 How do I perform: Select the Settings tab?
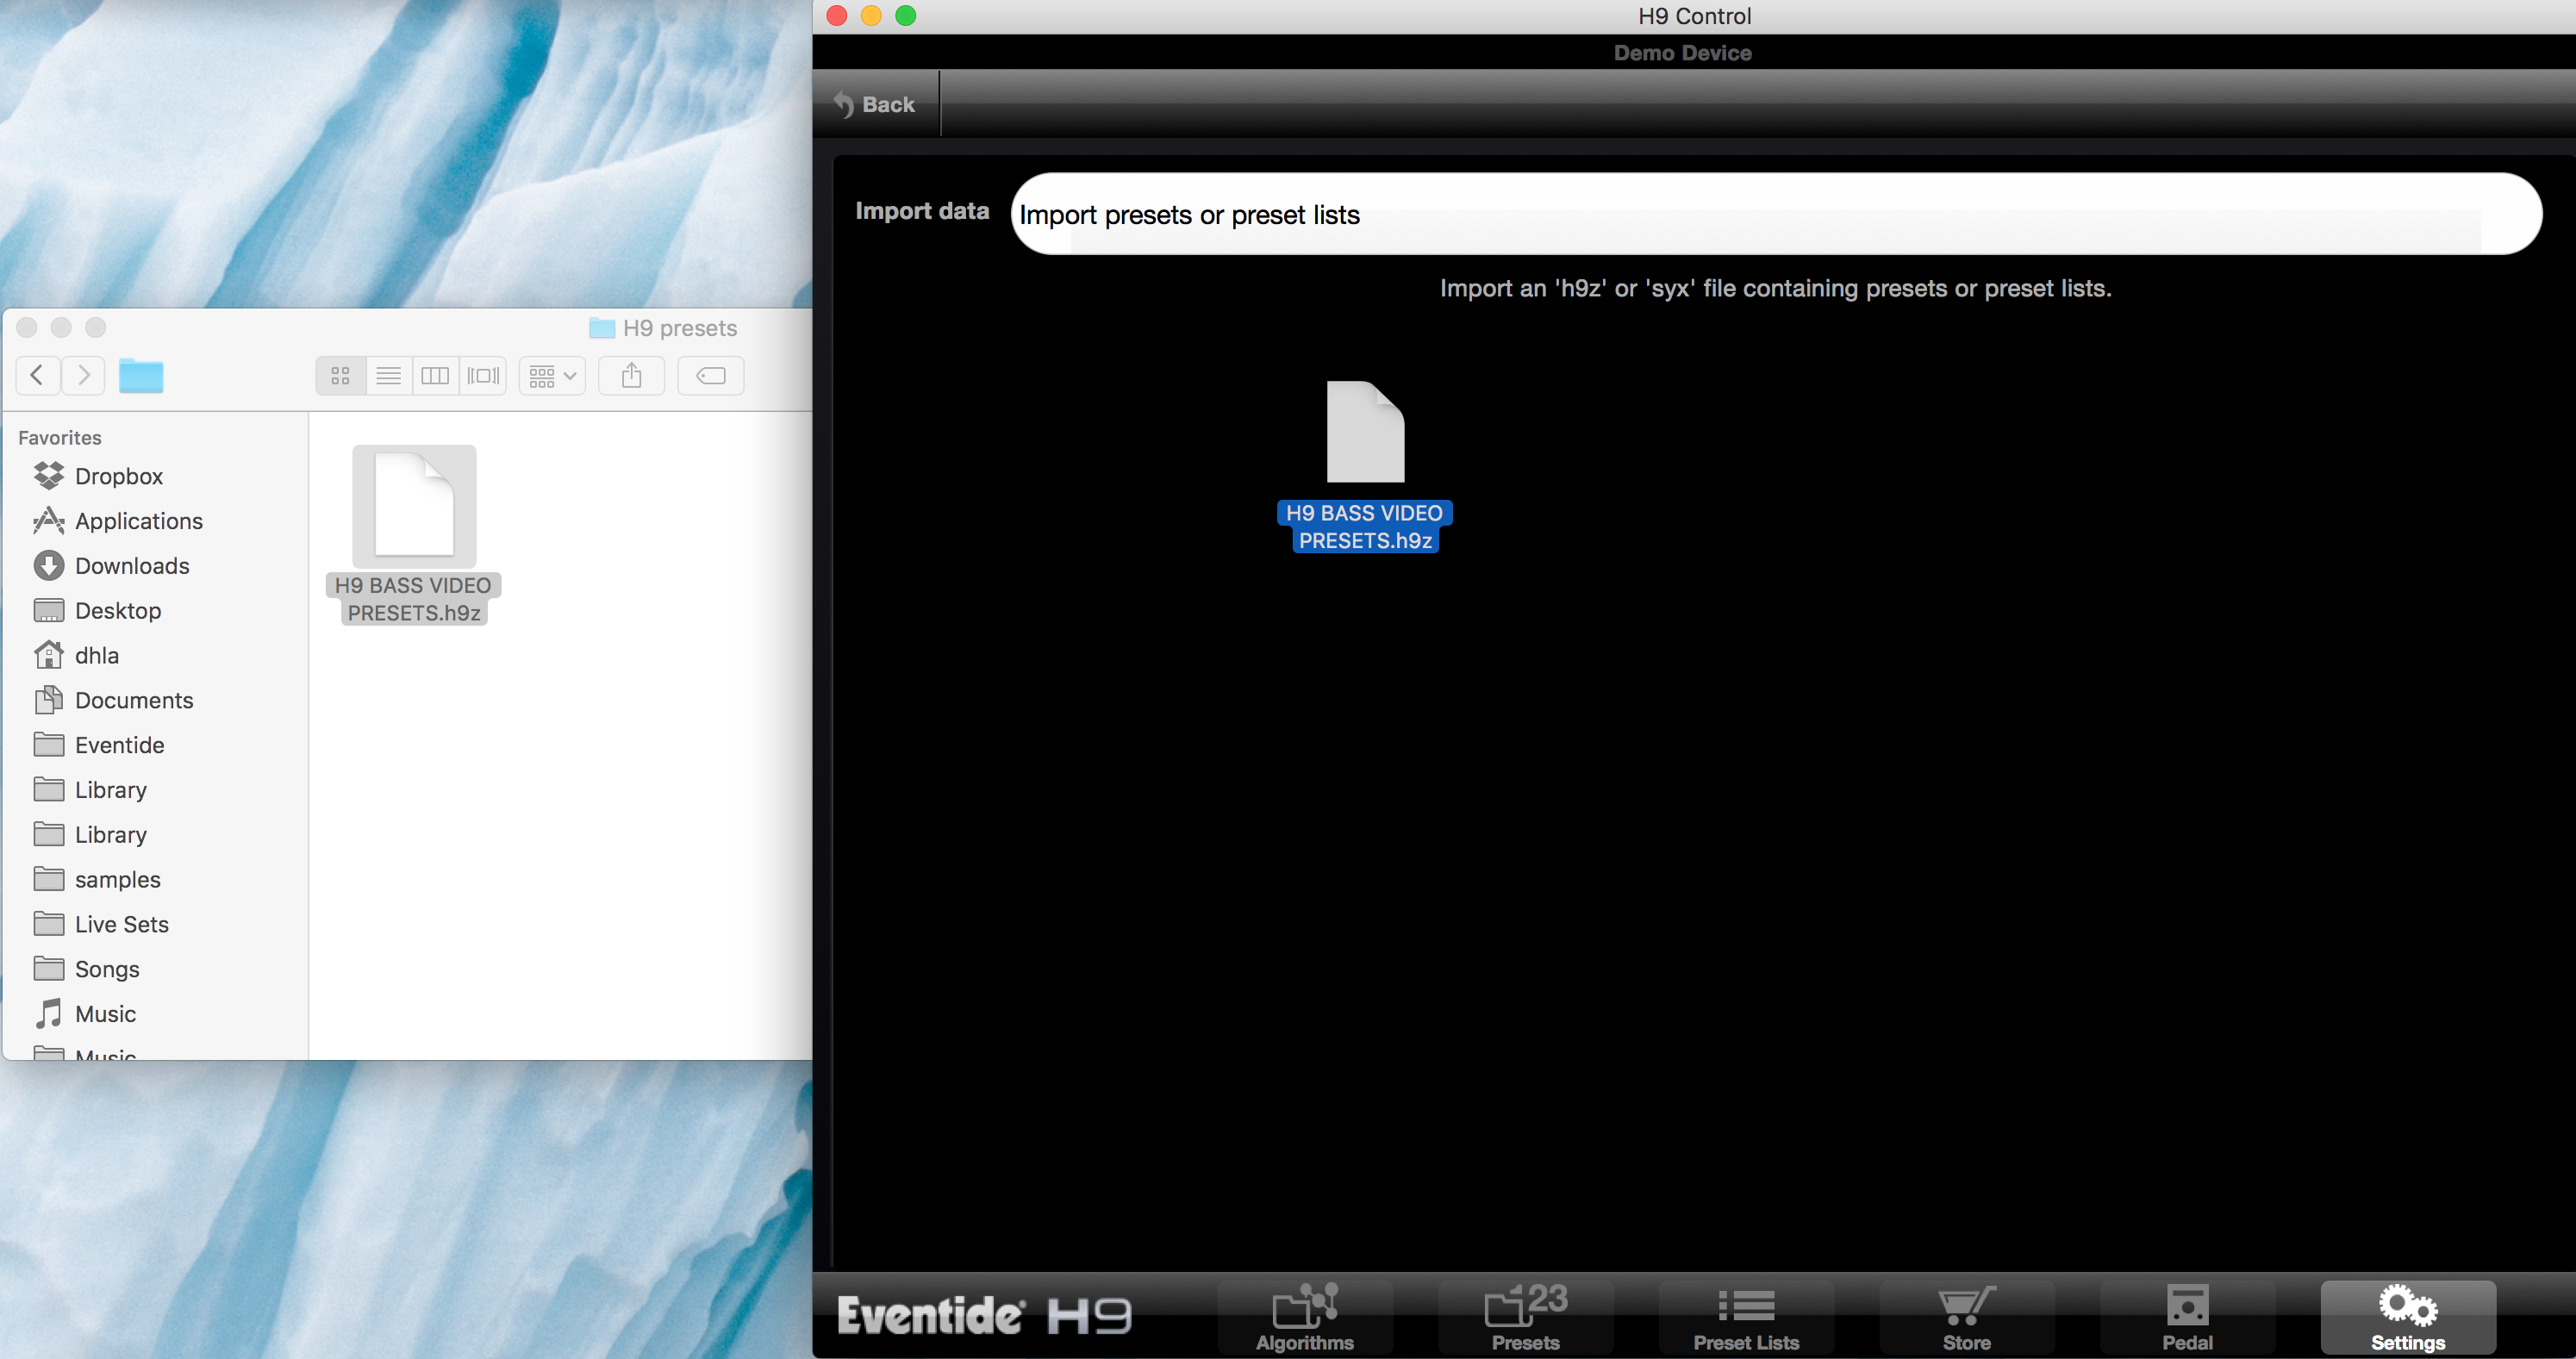click(2408, 1317)
